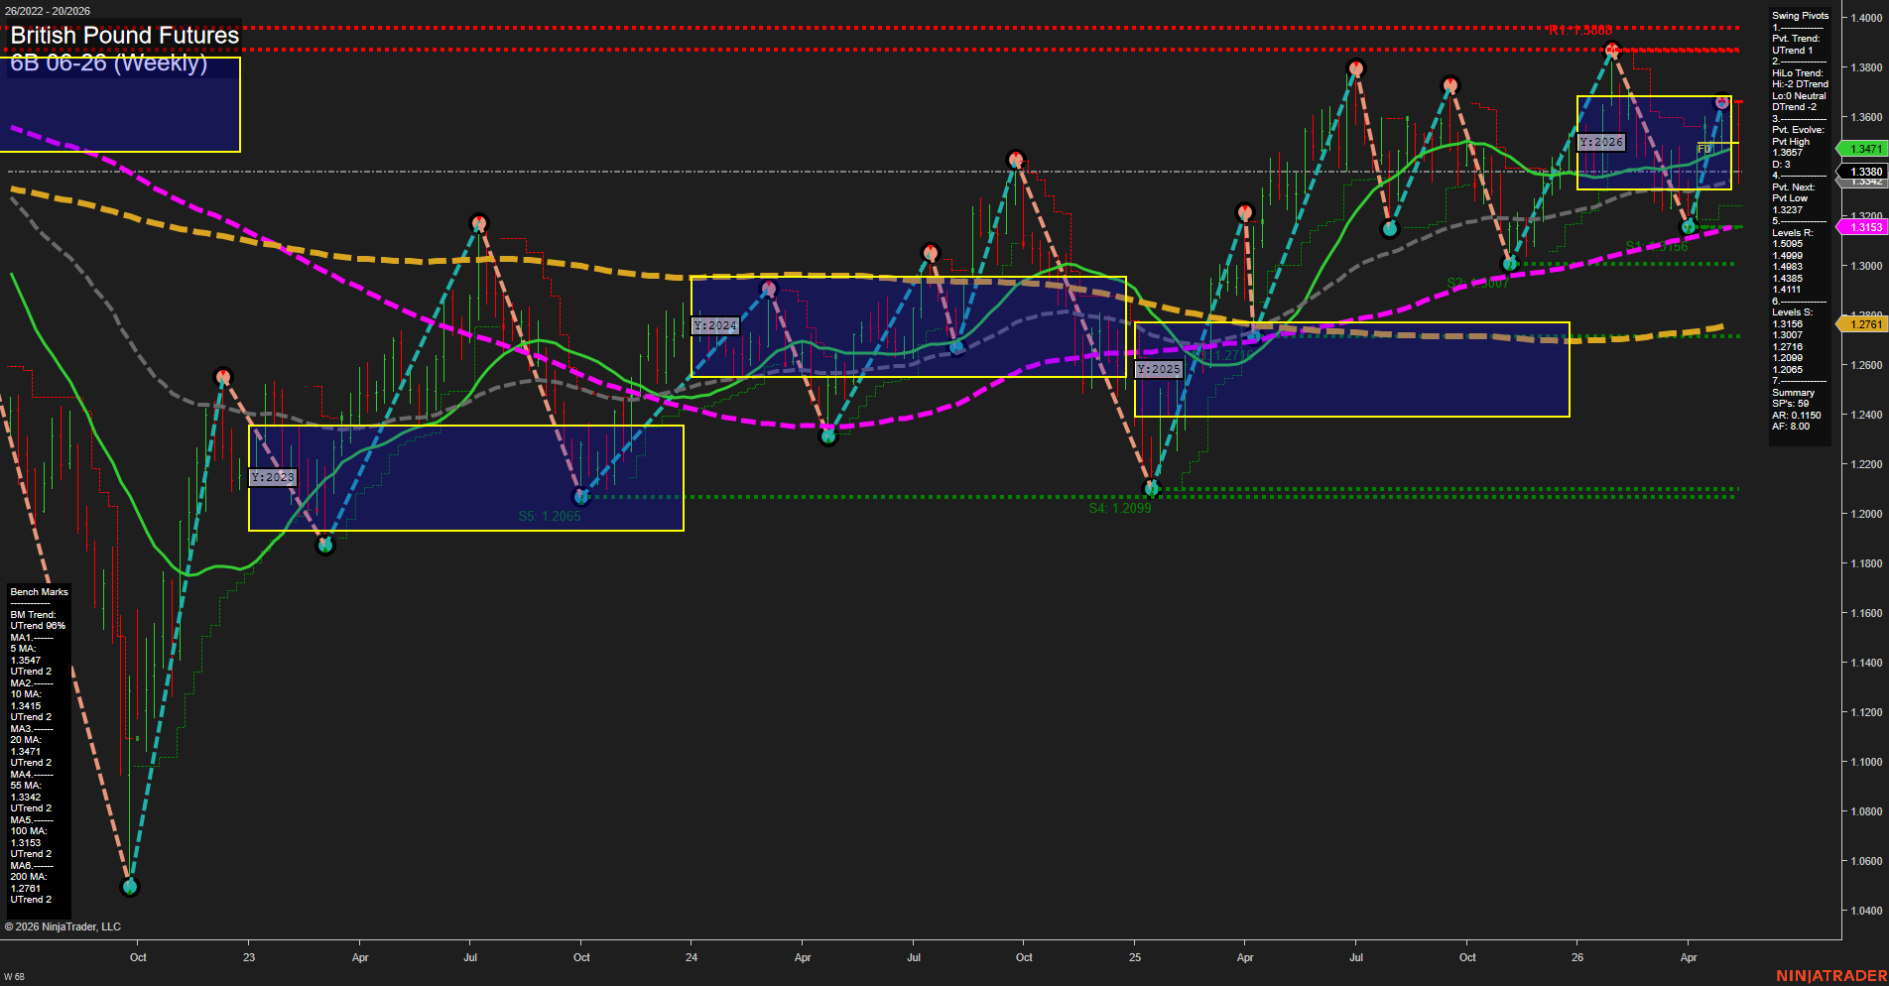Viewport: 1889px width, 986px height.
Task: Click the NINJATRADER logo in bottom corner
Action: [x=1831, y=976]
